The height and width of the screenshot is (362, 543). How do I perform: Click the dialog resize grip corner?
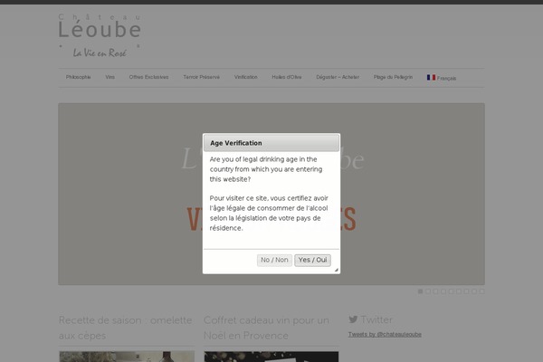[337, 270]
